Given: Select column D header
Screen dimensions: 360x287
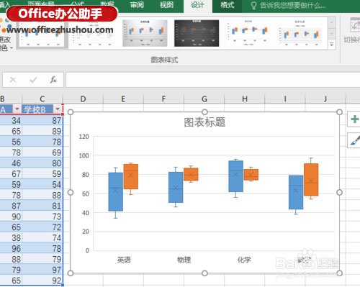Looking at the screenshot, I should (x=83, y=99).
